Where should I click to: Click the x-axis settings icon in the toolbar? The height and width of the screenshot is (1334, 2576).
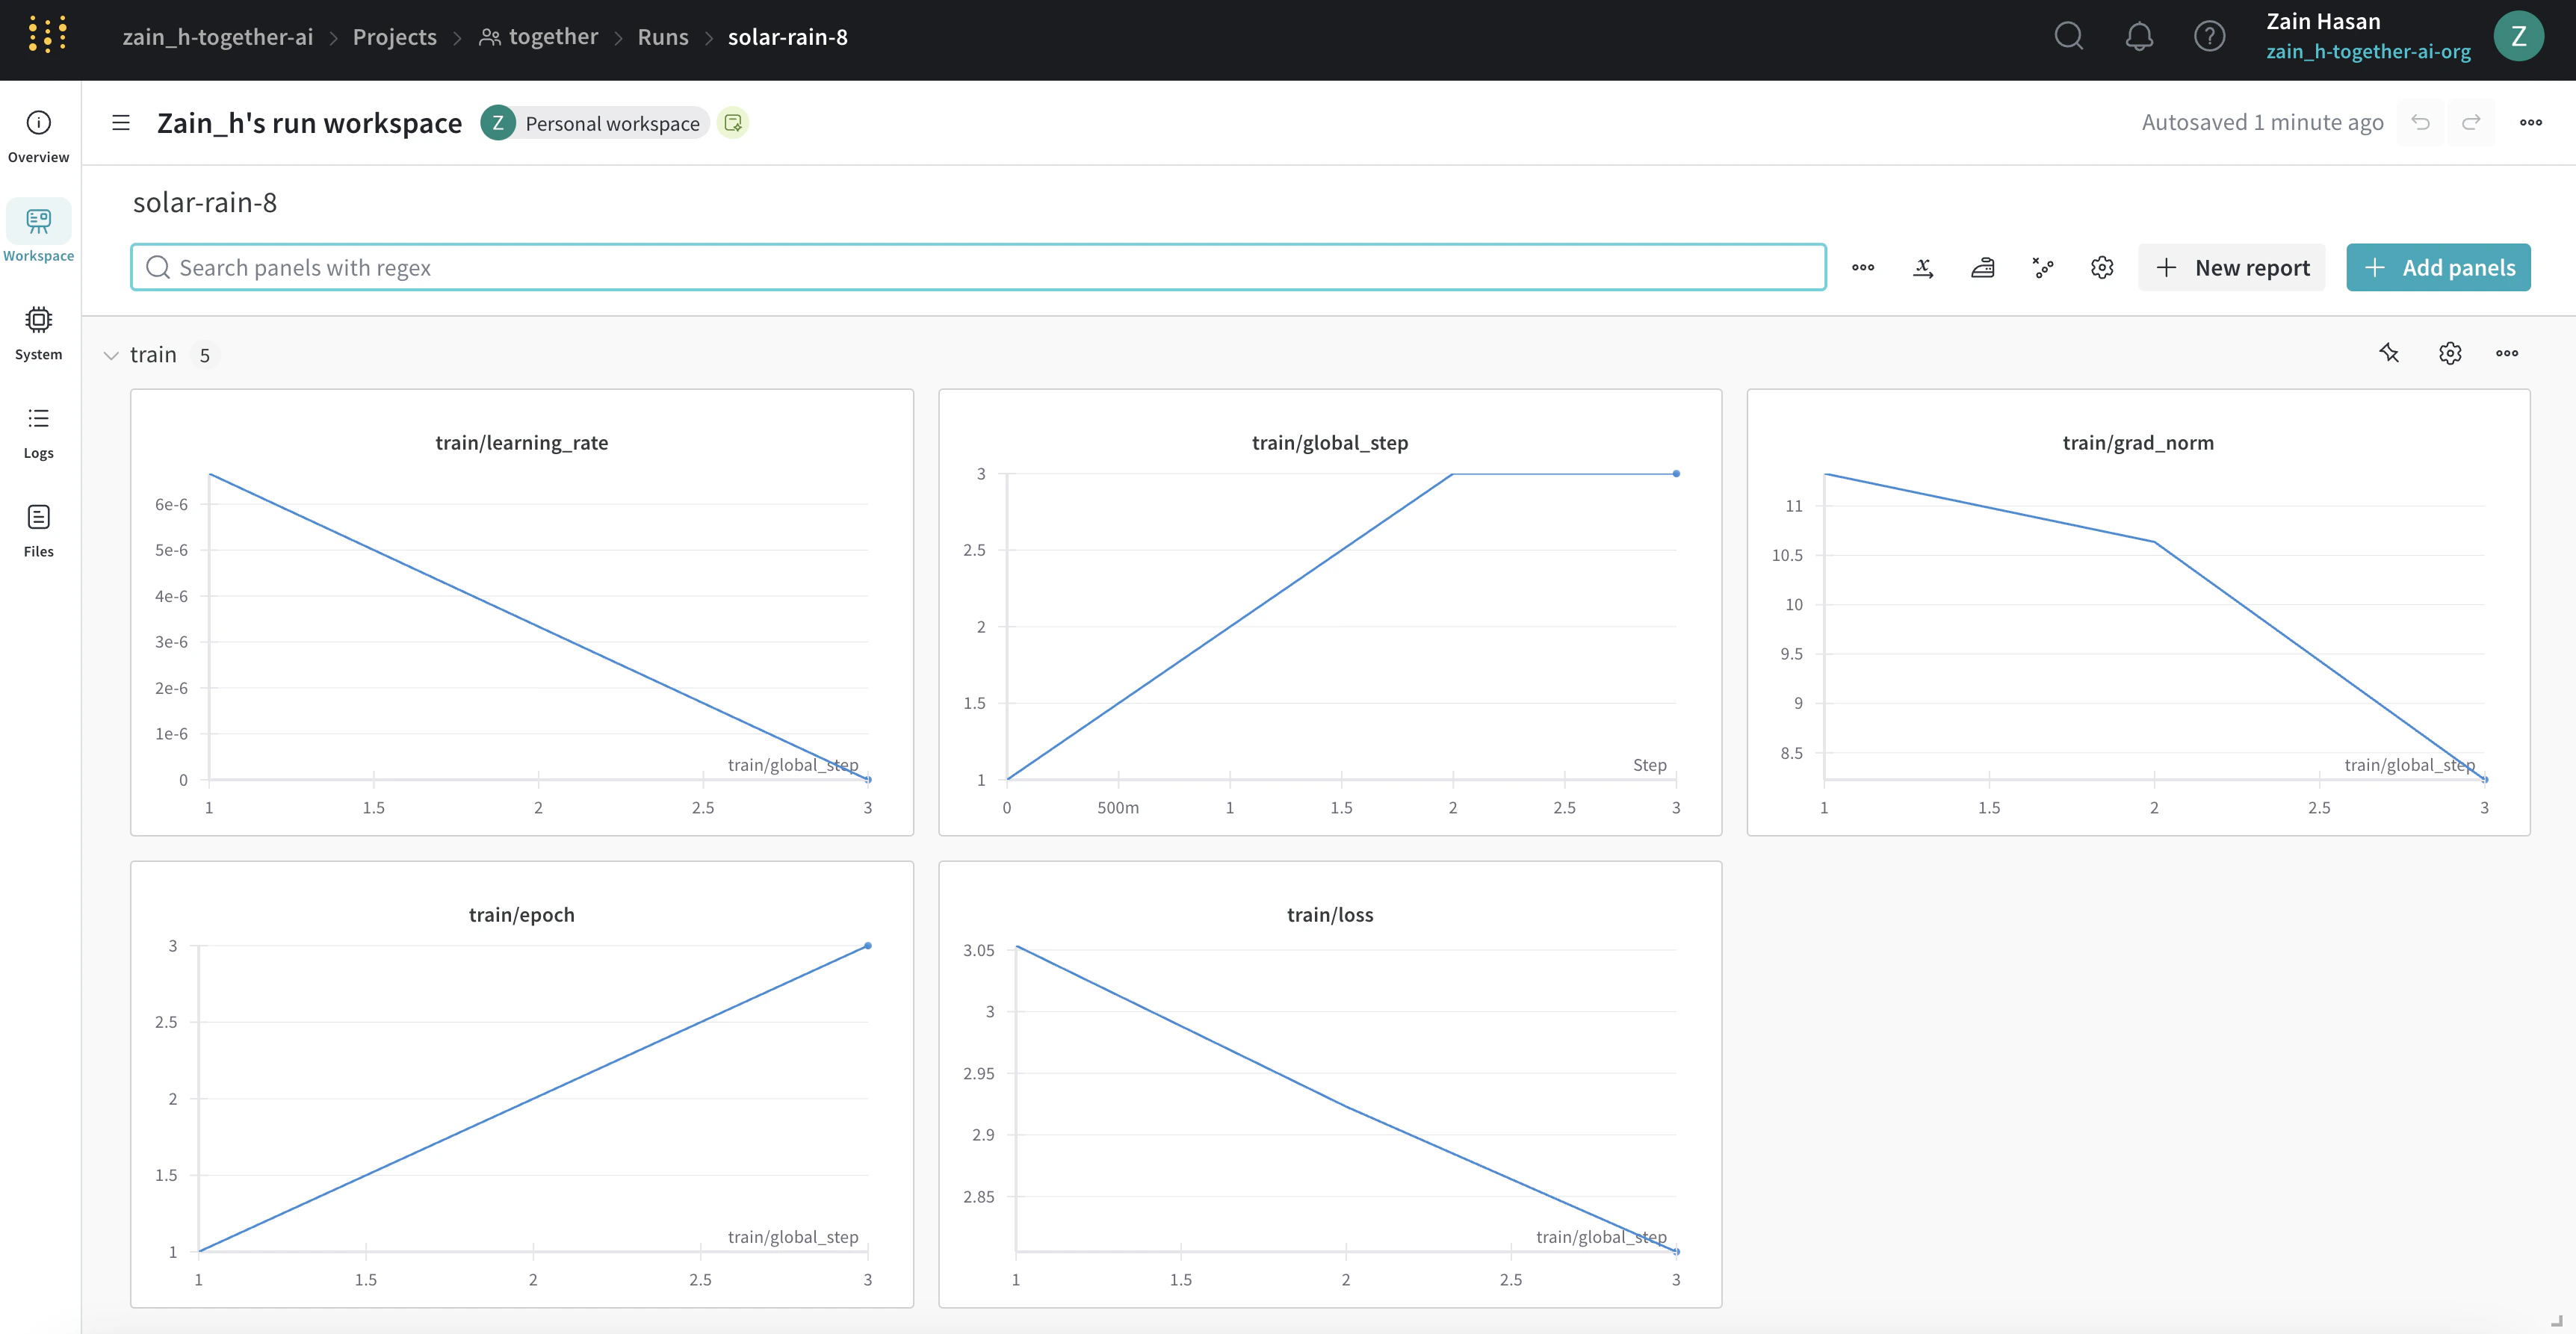coord(1922,267)
